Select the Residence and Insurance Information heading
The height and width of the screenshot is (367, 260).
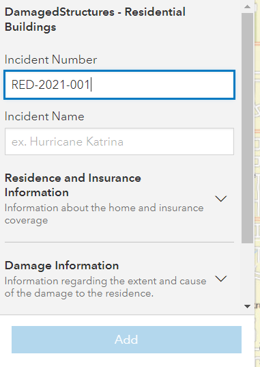(73, 185)
